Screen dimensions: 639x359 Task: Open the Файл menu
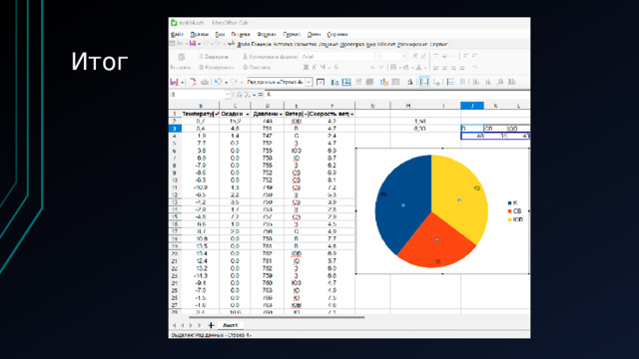(x=177, y=34)
